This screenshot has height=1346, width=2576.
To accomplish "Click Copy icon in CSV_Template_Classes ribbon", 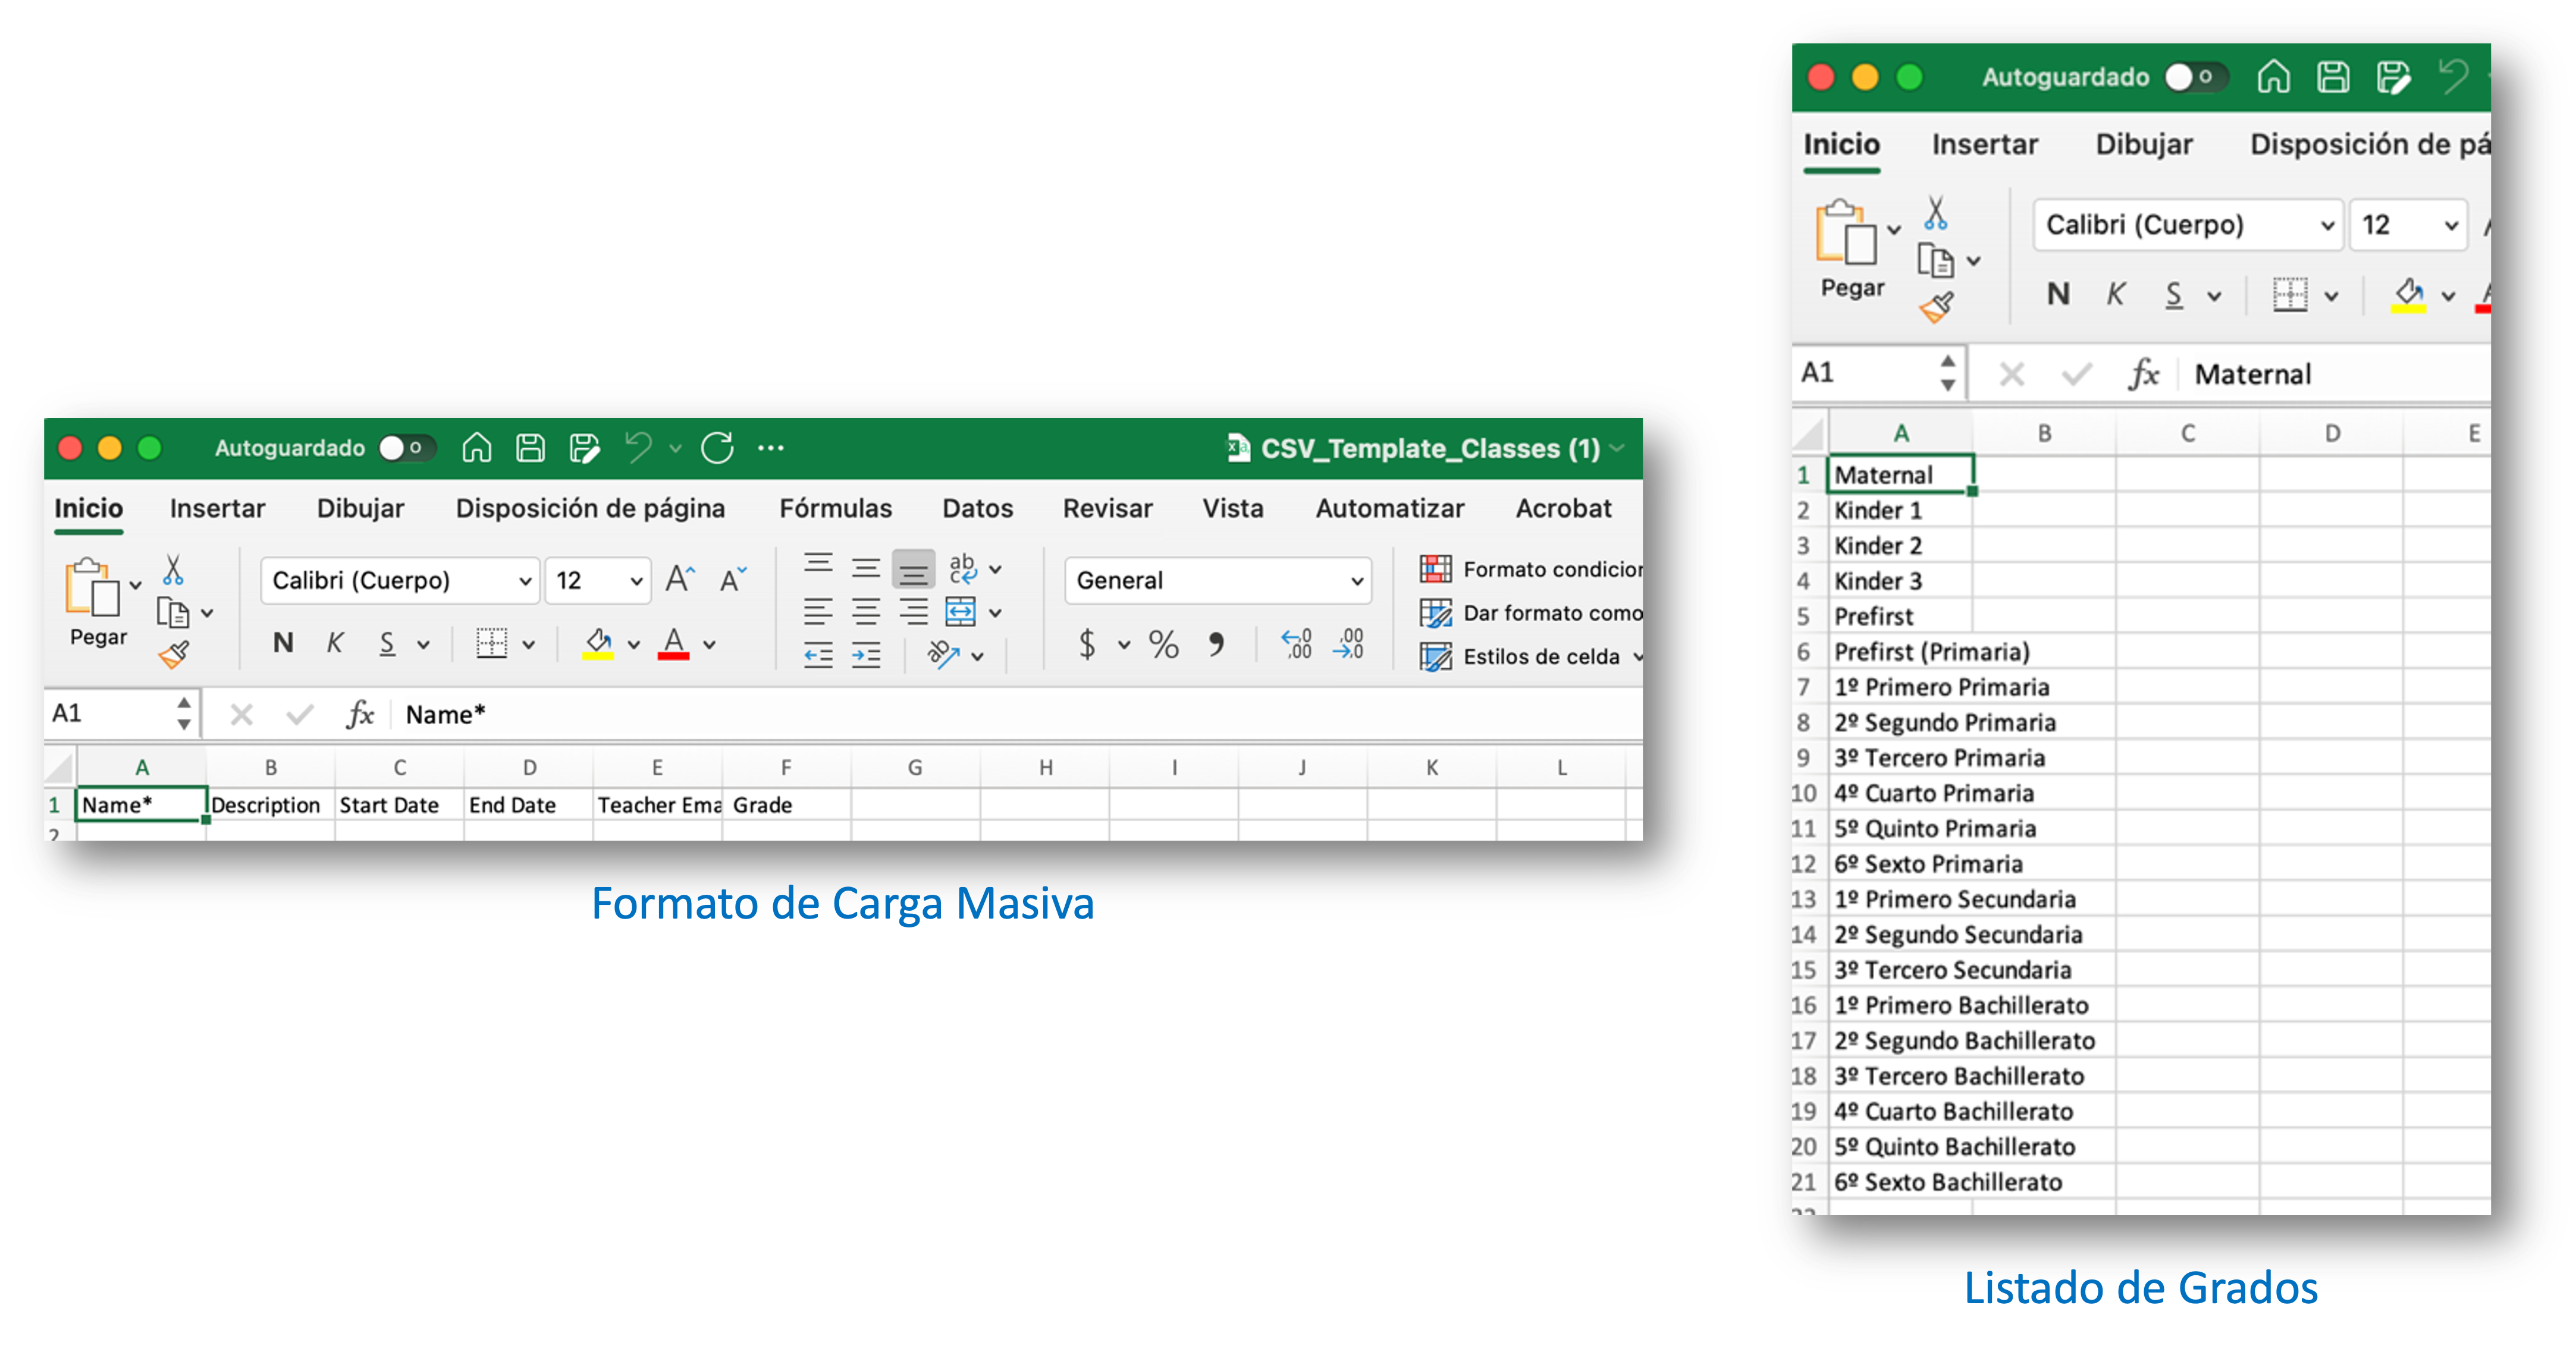I will click(172, 612).
